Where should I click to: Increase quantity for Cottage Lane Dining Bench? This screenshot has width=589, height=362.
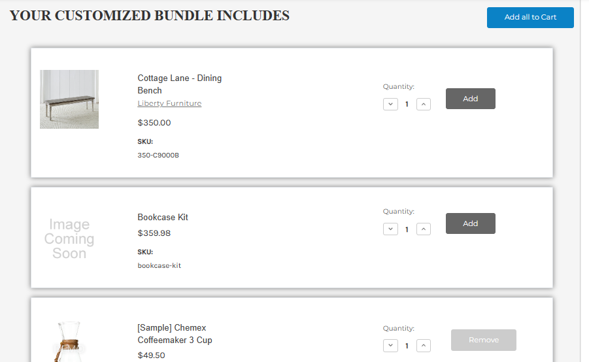(424, 104)
